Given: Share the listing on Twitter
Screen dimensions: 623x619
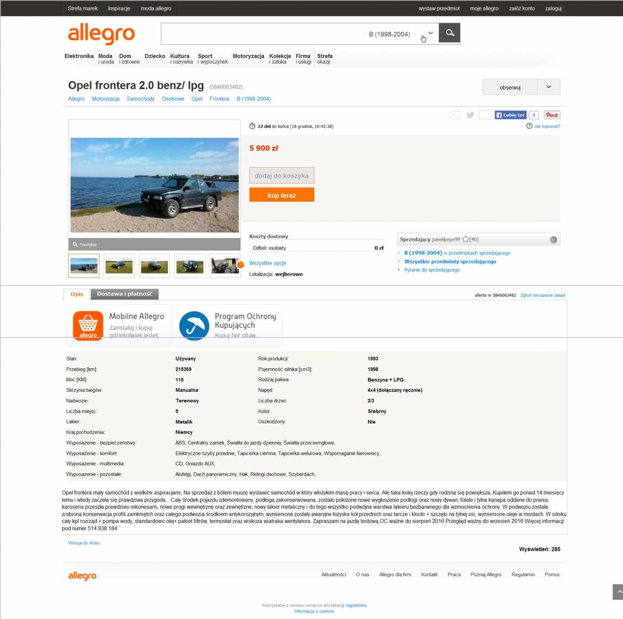Looking at the screenshot, I should click(x=470, y=115).
